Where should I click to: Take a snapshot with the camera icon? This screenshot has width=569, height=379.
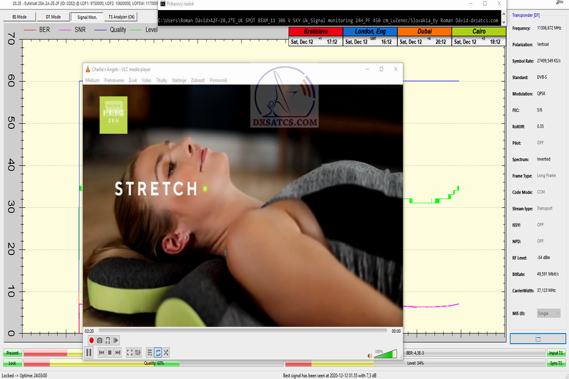click(x=99, y=340)
